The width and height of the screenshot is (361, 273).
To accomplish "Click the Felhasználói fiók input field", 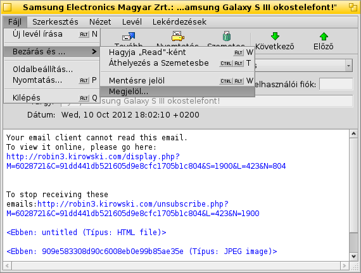I will point(336,84).
